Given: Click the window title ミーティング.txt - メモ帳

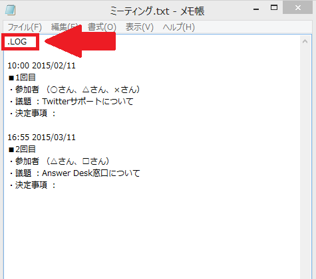Looking at the screenshot, I should pyautogui.click(x=157, y=11).
